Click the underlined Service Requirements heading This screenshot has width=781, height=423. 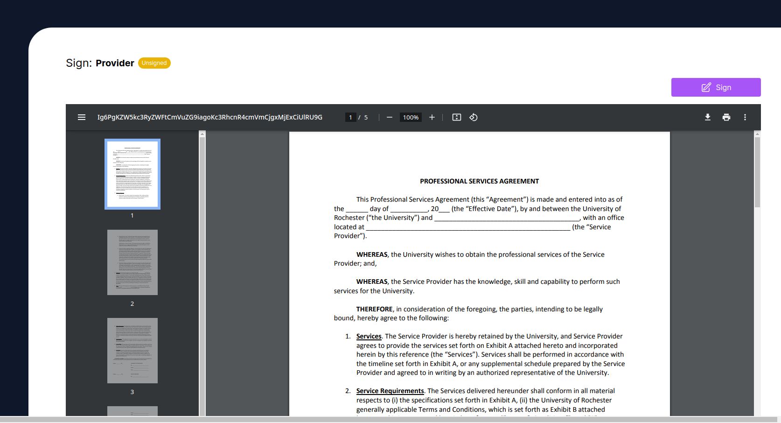[x=390, y=391]
